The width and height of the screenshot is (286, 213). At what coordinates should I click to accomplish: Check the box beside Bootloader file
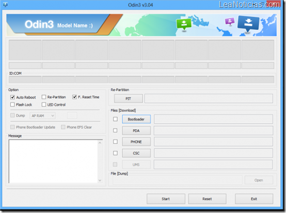click(115, 119)
